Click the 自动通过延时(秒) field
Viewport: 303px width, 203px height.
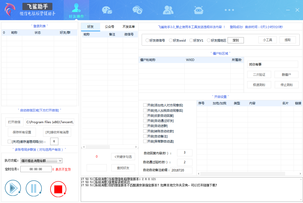point(185,162)
